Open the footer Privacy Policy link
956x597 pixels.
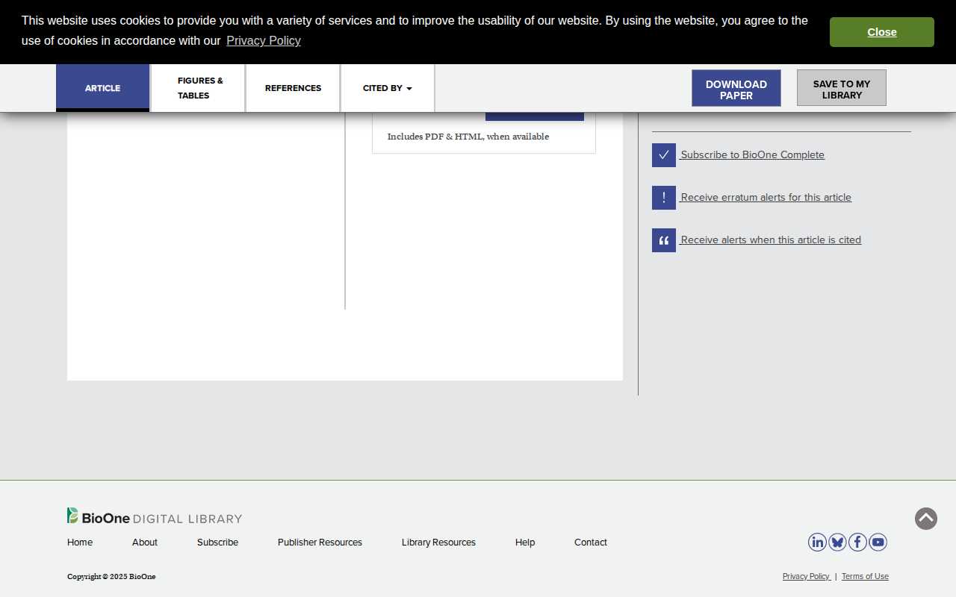(x=806, y=576)
